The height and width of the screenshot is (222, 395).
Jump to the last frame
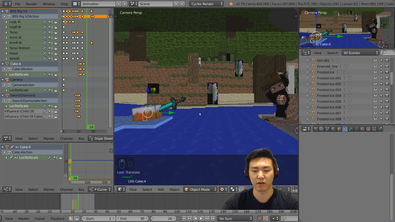coord(213,219)
